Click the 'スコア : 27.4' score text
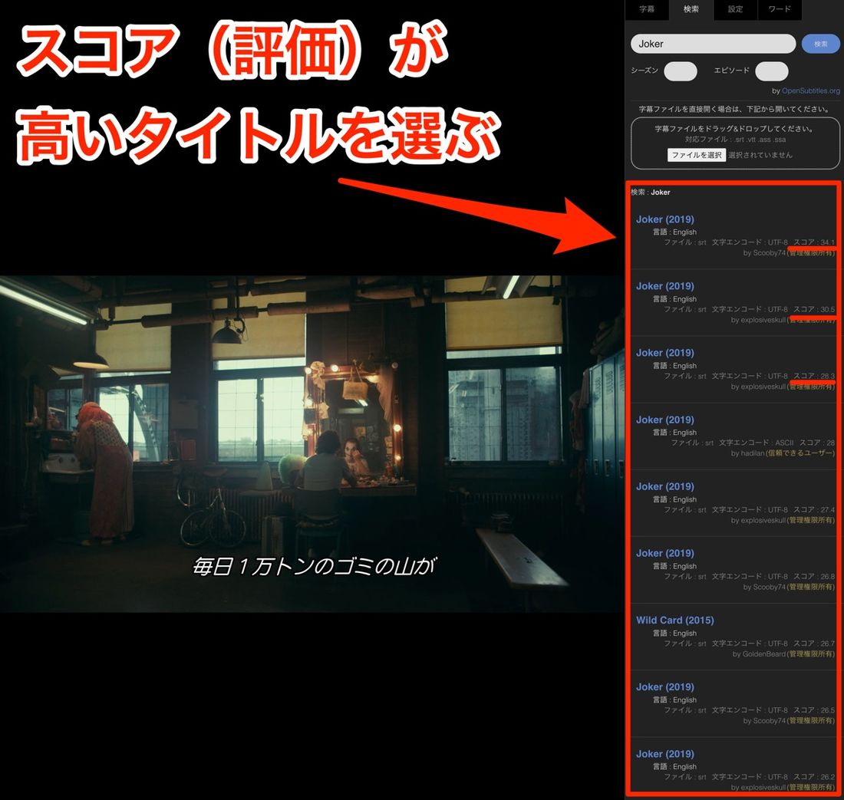The image size is (844, 800). tap(814, 509)
